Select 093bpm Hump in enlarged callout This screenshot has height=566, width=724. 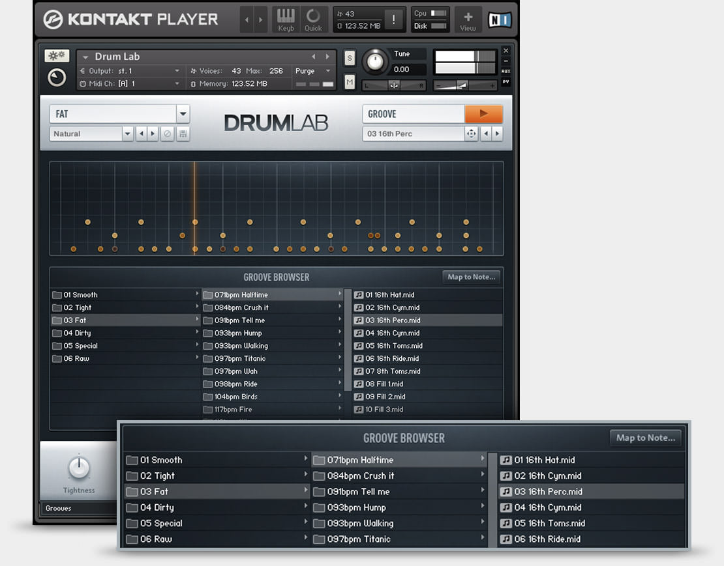(x=399, y=507)
